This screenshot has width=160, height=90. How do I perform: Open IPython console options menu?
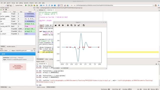point(159,64)
